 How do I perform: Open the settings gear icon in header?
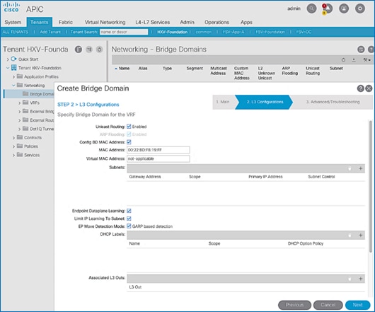tap(360, 9)
